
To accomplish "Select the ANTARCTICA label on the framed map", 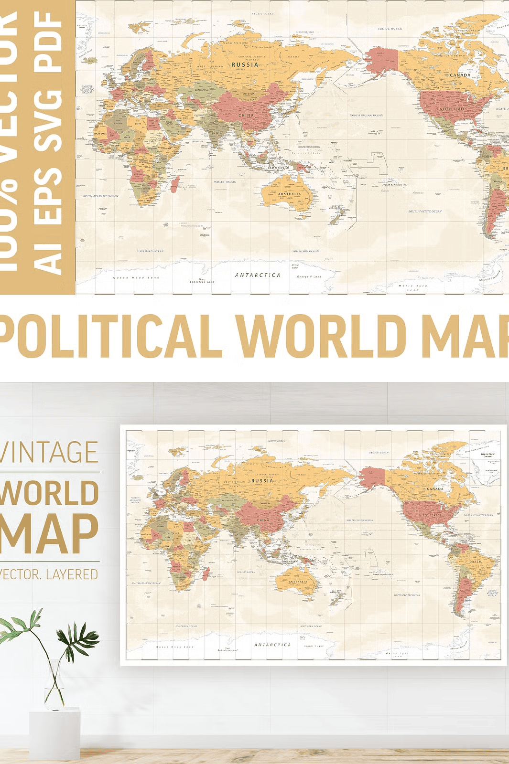I will tap(272, 645).
